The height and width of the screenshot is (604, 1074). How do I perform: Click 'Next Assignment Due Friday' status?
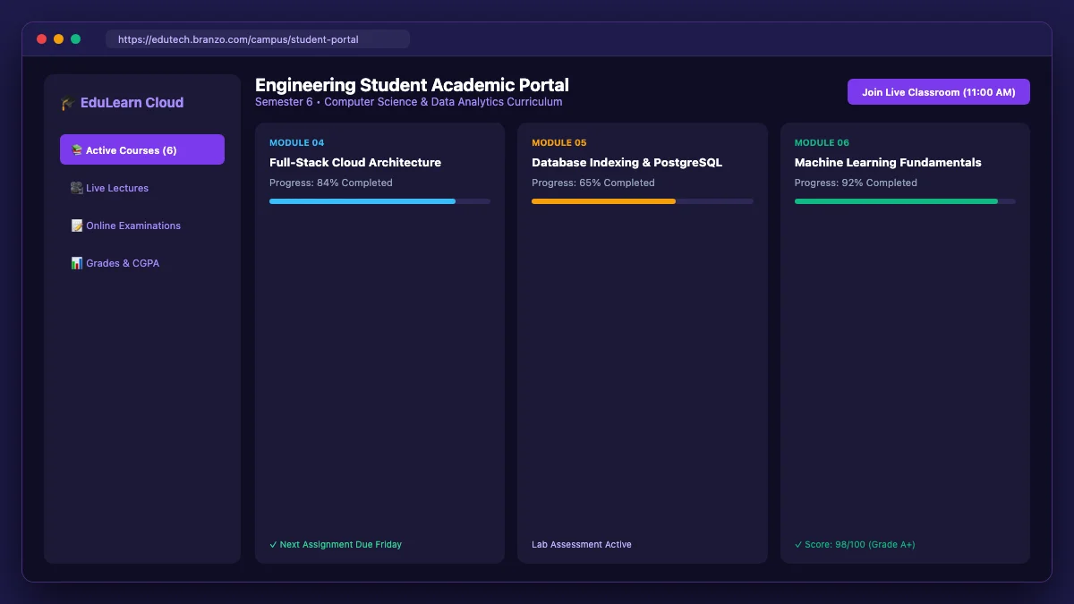(x=336, y=544)
